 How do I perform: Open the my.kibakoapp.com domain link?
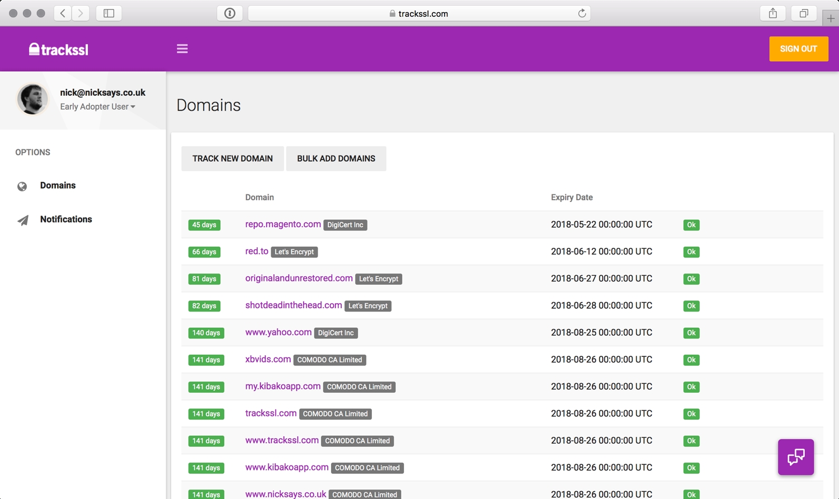point(283,386)
